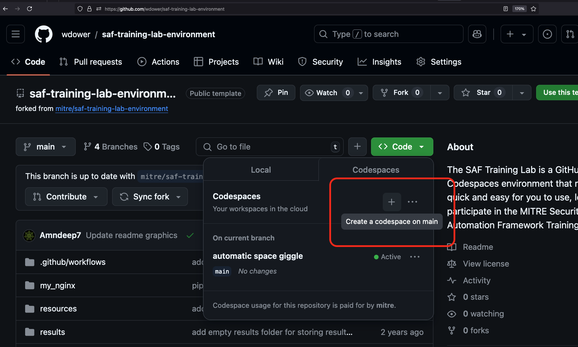
Task: View your pull requests icon top right
Action: (570, 34)
